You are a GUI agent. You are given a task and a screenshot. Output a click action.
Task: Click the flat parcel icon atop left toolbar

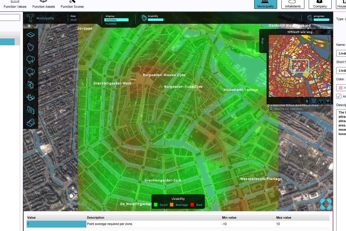[x=30, y=34]
